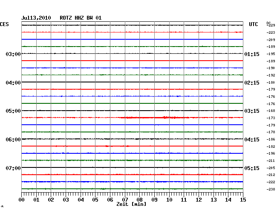This screenshot has height=211, width=277.
Task: Click the '07:00' local time label
Action: tap(13, 168)
